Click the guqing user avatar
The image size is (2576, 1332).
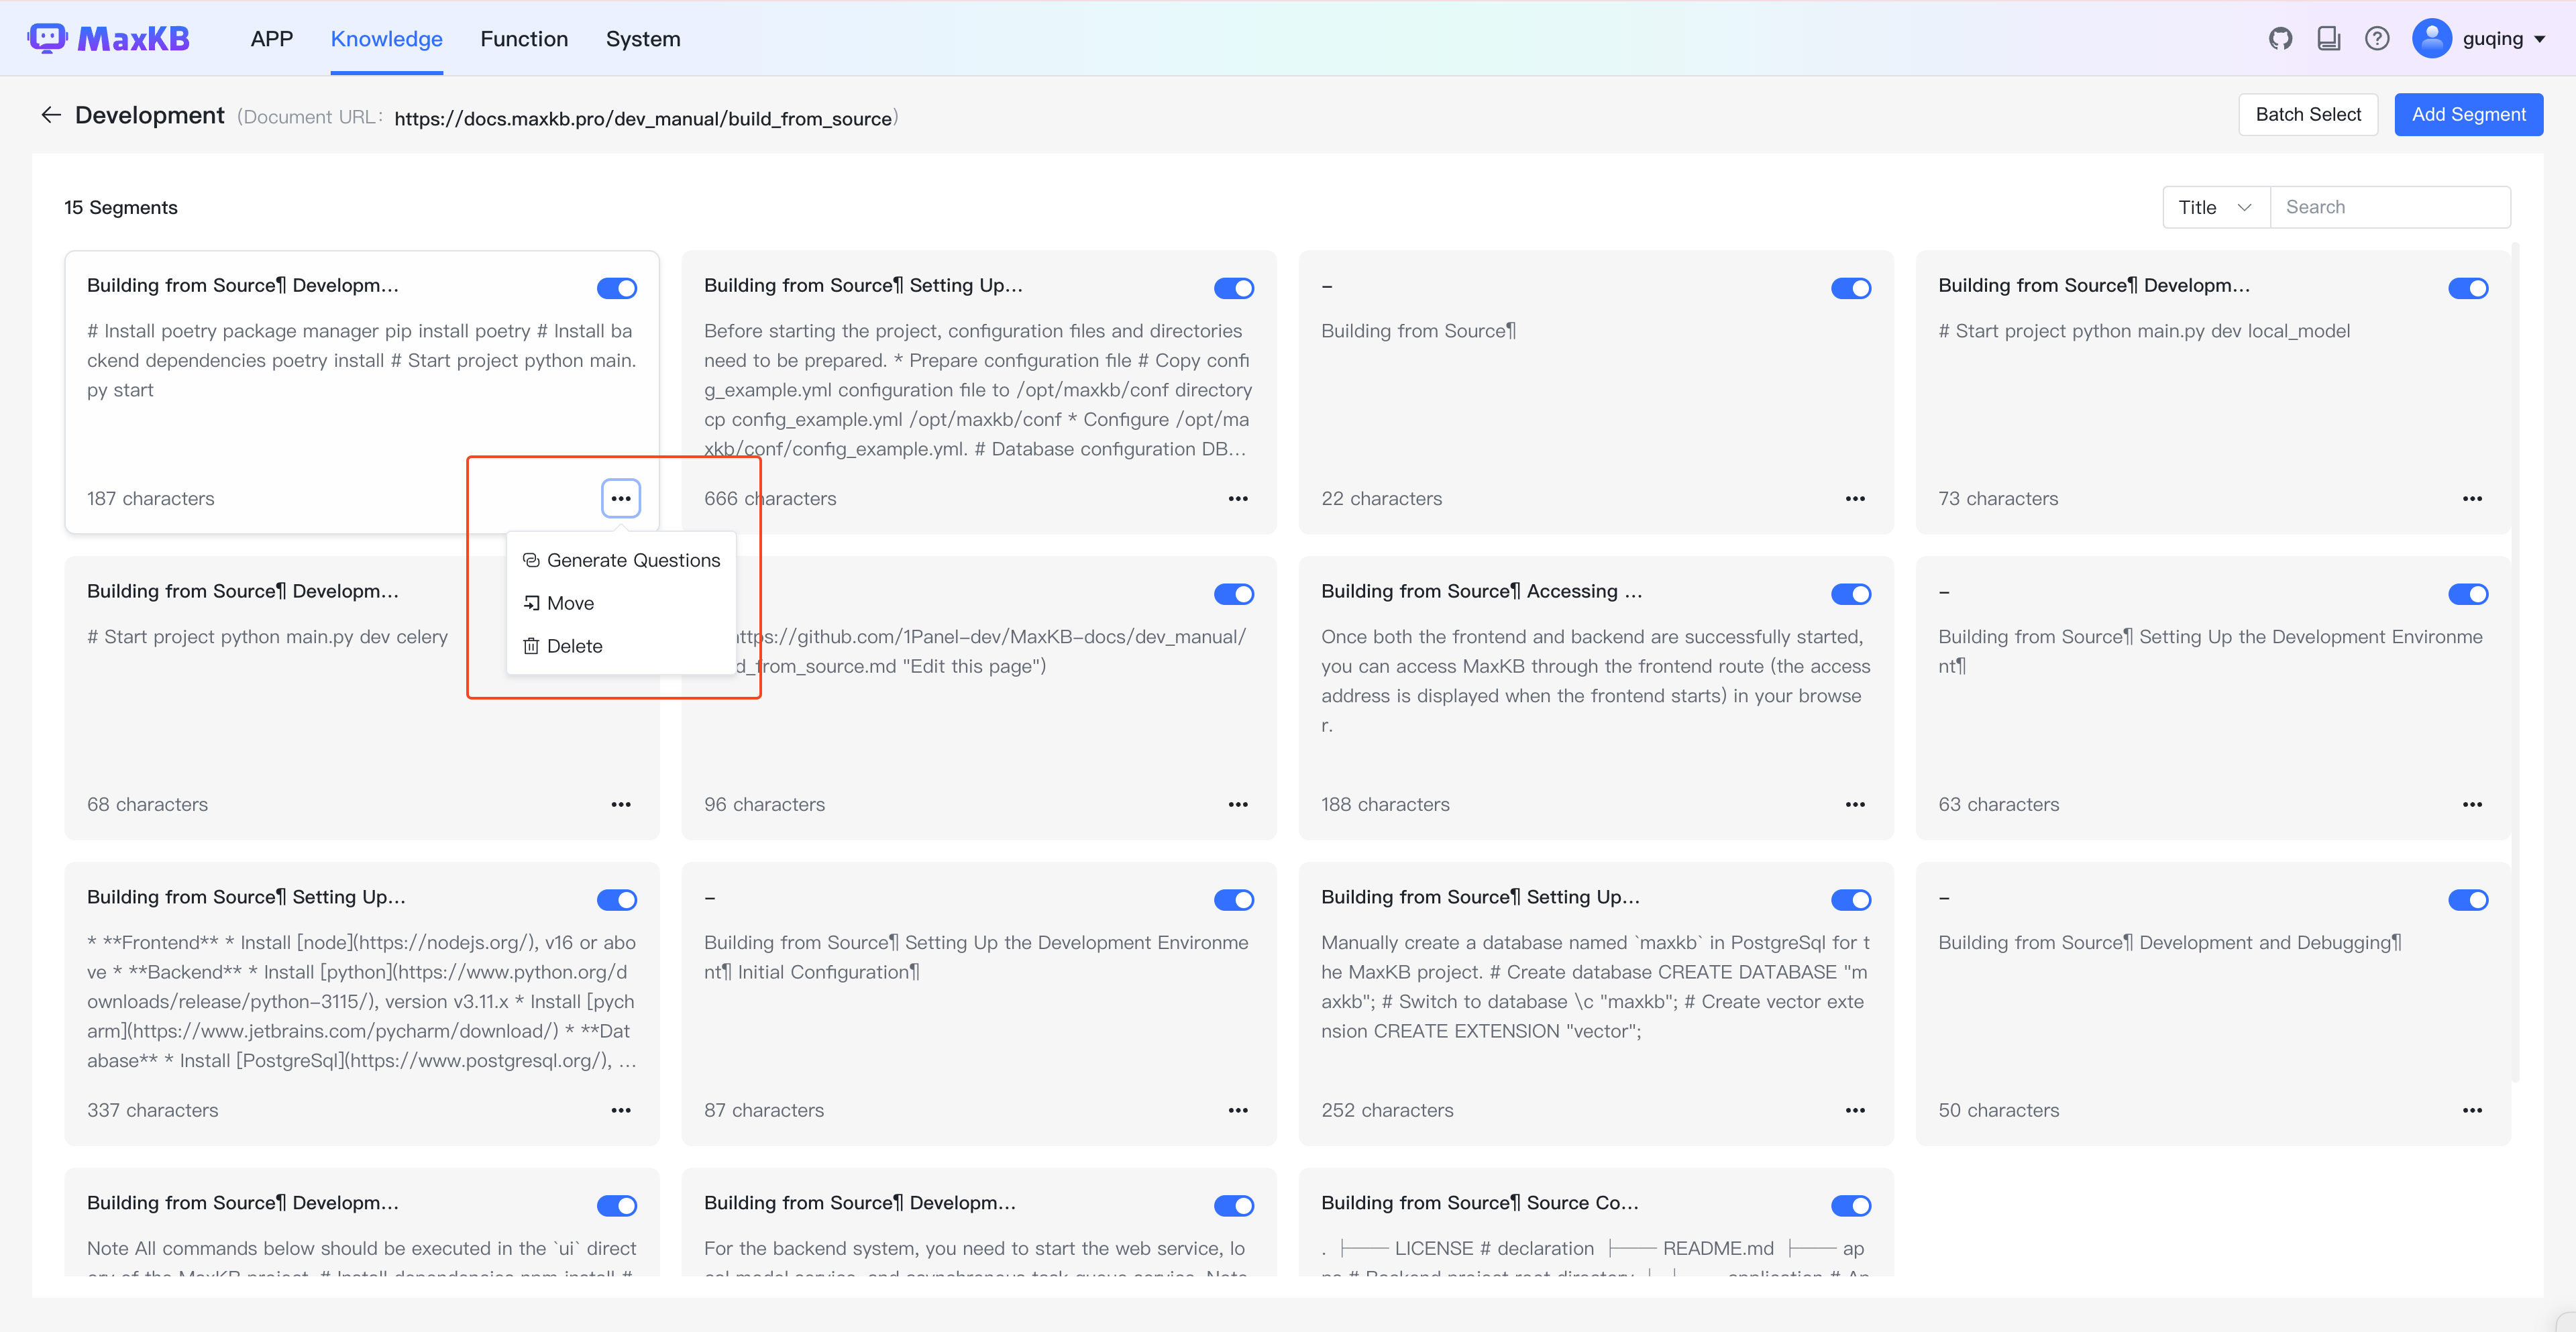[2432, 39]
